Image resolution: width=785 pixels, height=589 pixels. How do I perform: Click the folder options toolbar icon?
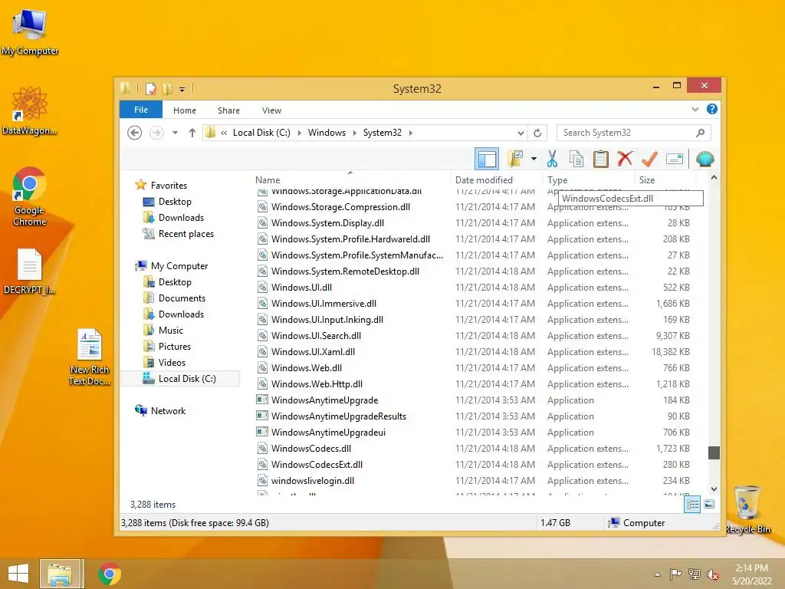pos(515,160)
